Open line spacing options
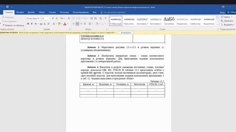236x132 pixels. pos(90,23)
